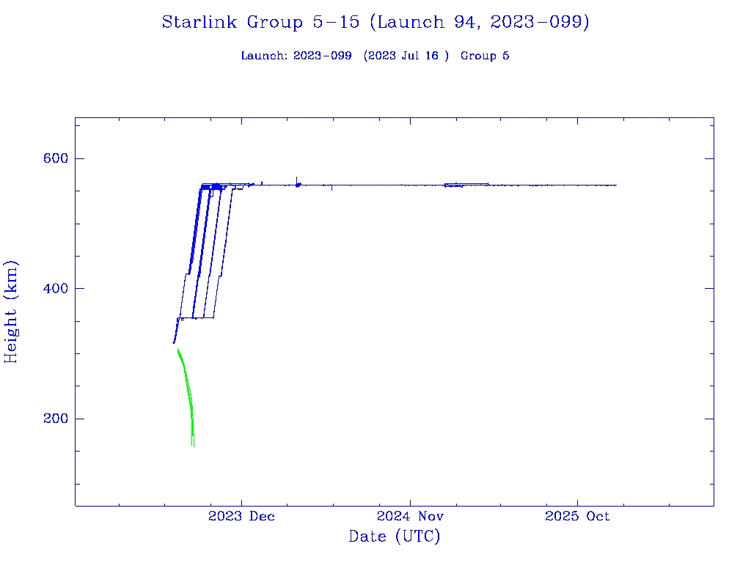
Task: Click the lowest end of the green curve
Action: (193, 444)
